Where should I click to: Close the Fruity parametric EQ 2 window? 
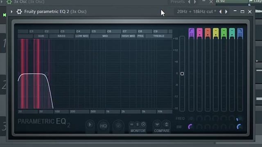click(250, 12)
